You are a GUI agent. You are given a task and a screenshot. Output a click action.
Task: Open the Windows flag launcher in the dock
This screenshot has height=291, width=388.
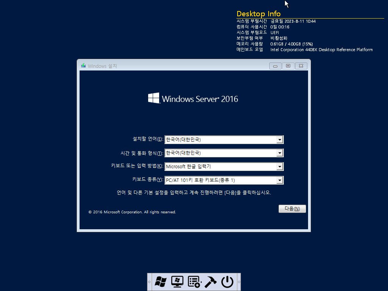[161, 282]
